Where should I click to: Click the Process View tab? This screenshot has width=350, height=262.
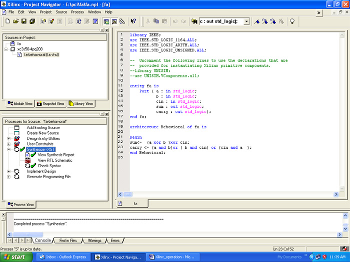pos(21,205)
